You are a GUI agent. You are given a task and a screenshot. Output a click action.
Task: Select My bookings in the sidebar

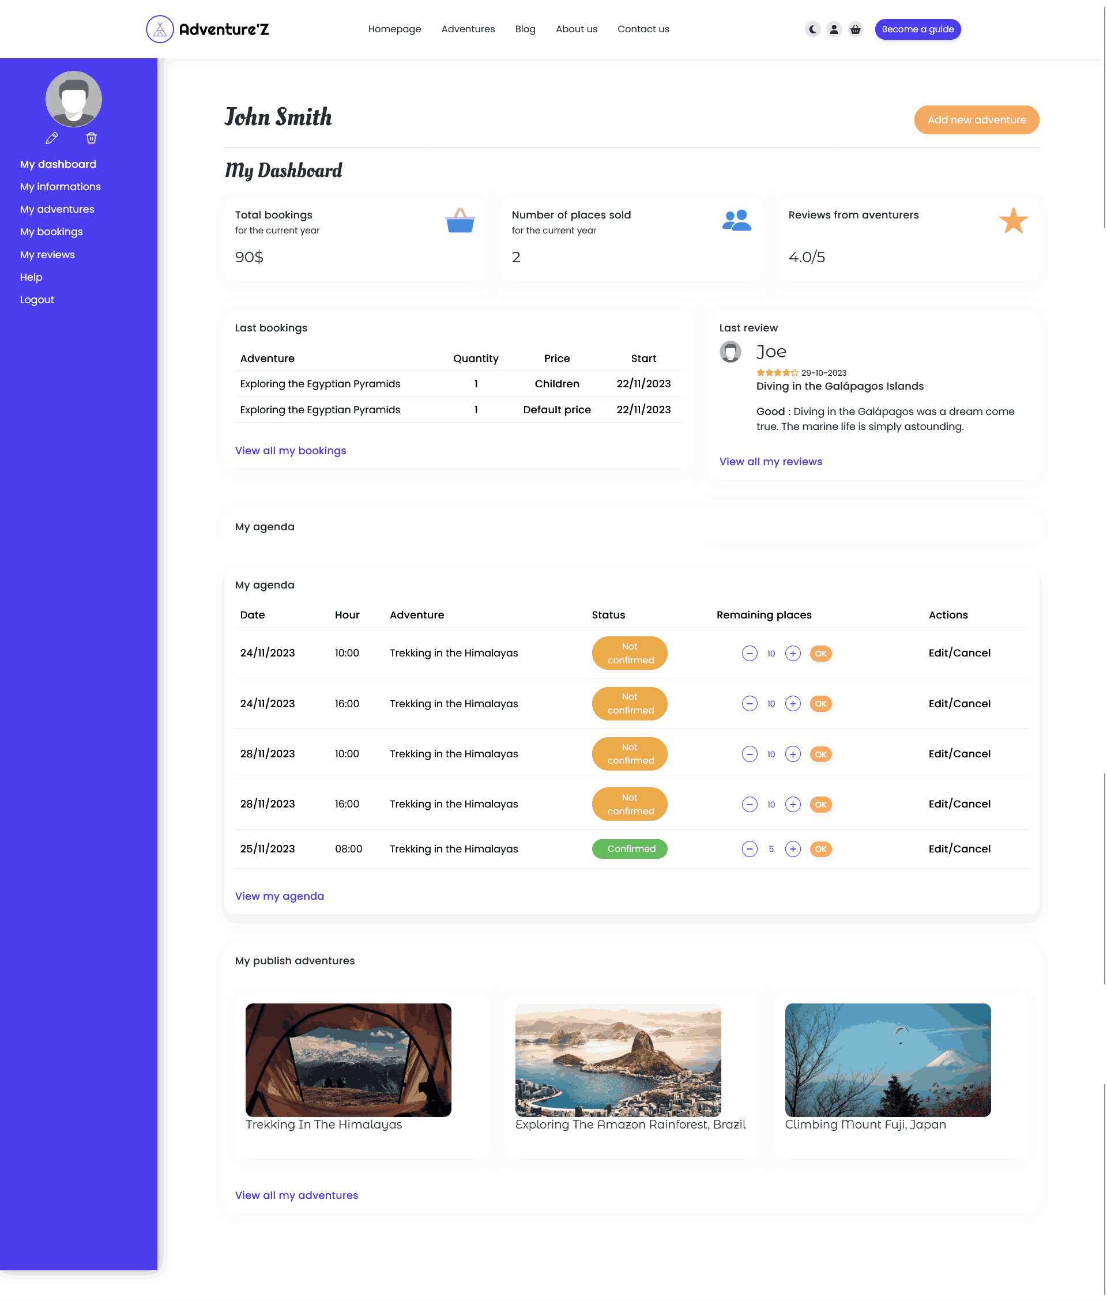(x=51, y=232)
